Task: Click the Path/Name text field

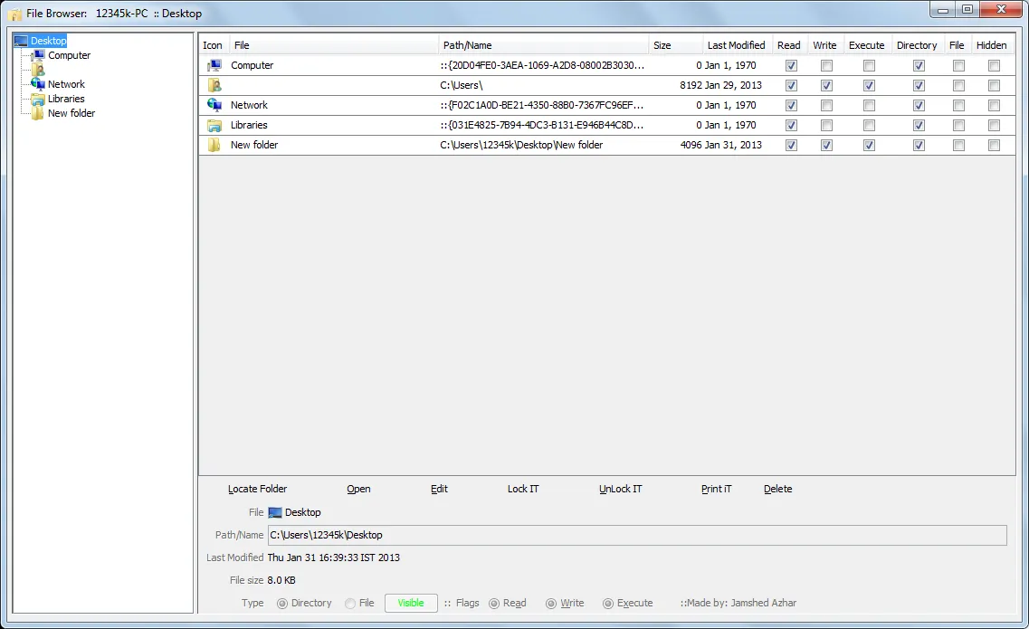Action: (637, 535)
